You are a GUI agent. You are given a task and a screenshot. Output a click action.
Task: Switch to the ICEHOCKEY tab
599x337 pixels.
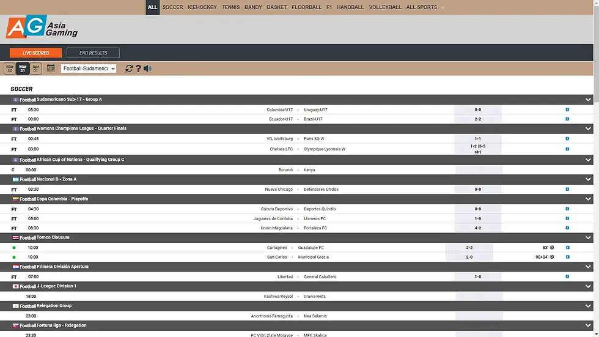202,7
